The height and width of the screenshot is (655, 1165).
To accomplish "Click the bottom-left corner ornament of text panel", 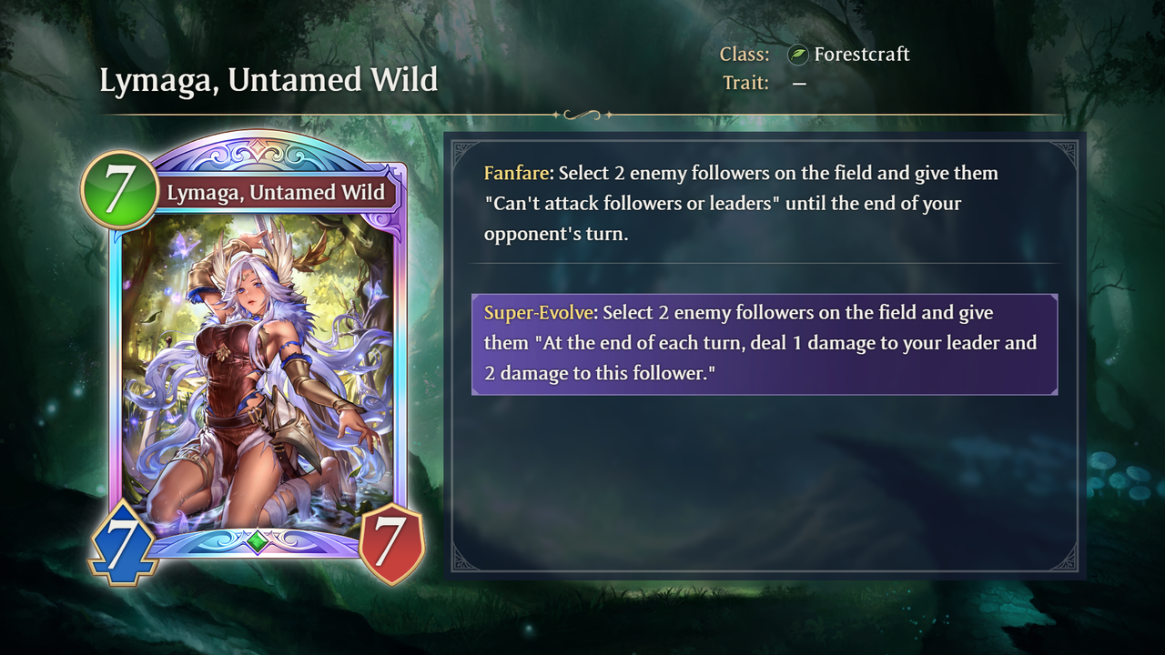I will click(x=467, y=557).
